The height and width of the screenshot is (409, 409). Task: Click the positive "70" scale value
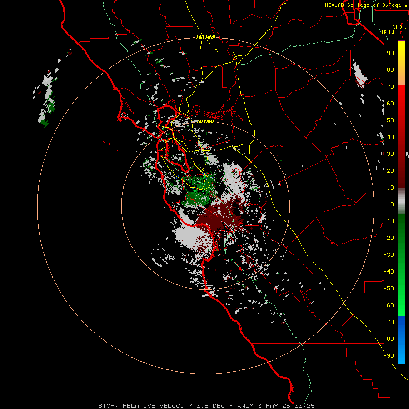coord(390,87)
